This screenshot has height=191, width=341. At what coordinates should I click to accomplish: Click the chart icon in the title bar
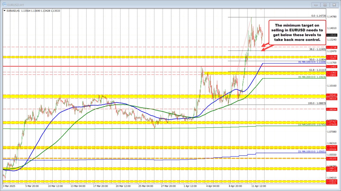[5, 5]
